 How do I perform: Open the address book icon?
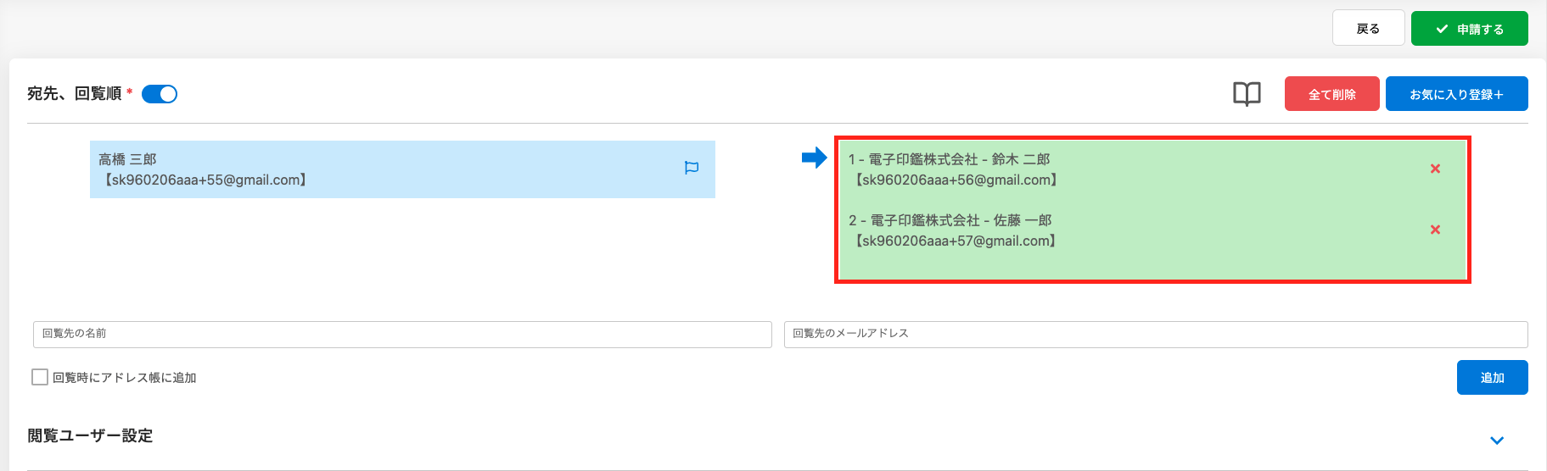[1247, 94]
